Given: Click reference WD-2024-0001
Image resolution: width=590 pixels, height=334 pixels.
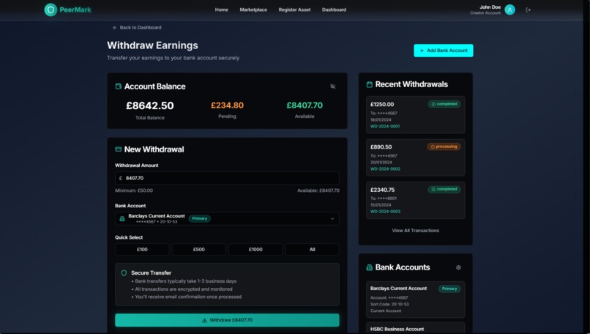Looking at the screenshot, I should [x=385, y=127].
